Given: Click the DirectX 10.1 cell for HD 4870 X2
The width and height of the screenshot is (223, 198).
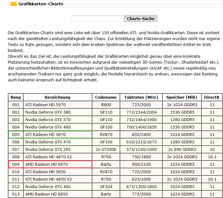Looking at the screenshot, I should pyautogui.click(x=212, y=157).
